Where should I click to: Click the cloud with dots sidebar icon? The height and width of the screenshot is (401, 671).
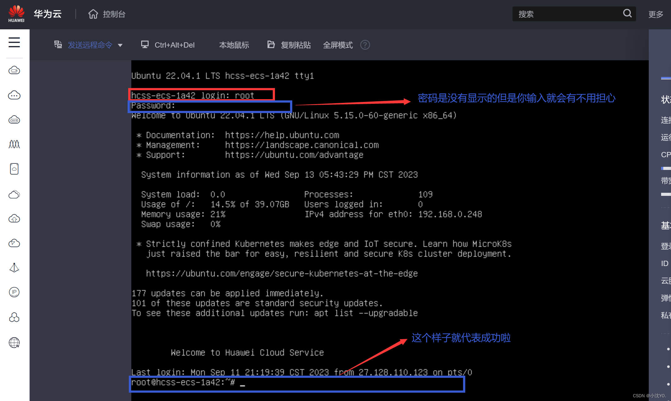pyautogui.click(x=14, y=95)
